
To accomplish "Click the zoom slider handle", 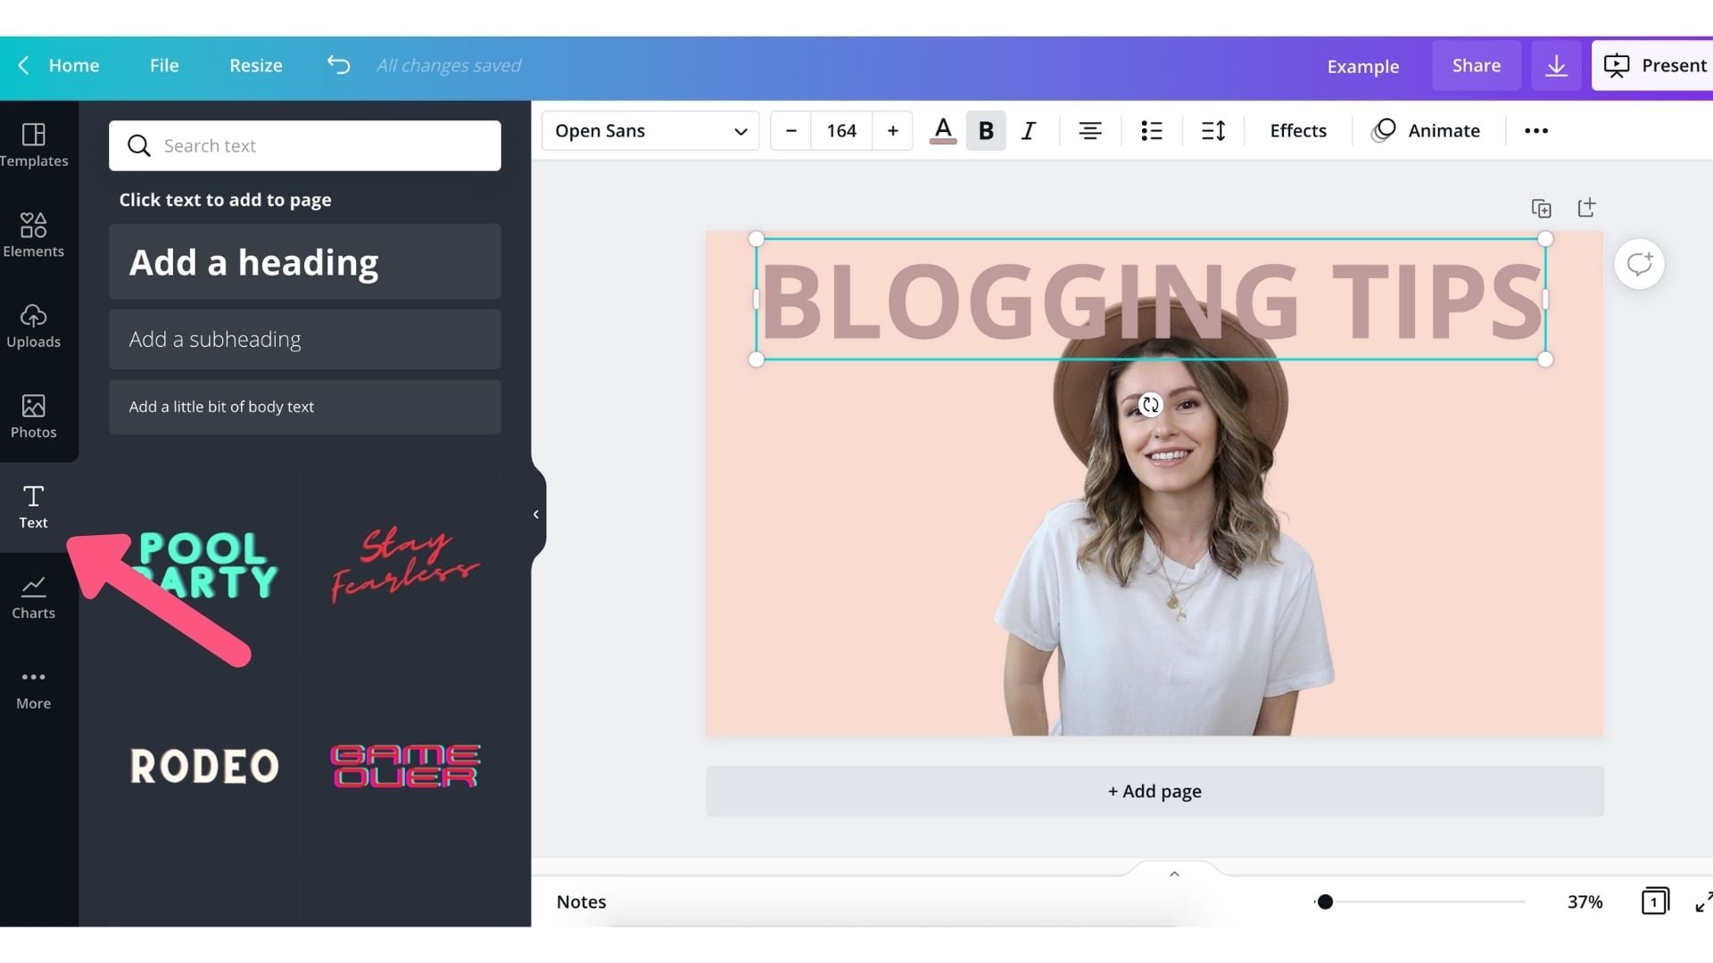I will pos(1326,902).
